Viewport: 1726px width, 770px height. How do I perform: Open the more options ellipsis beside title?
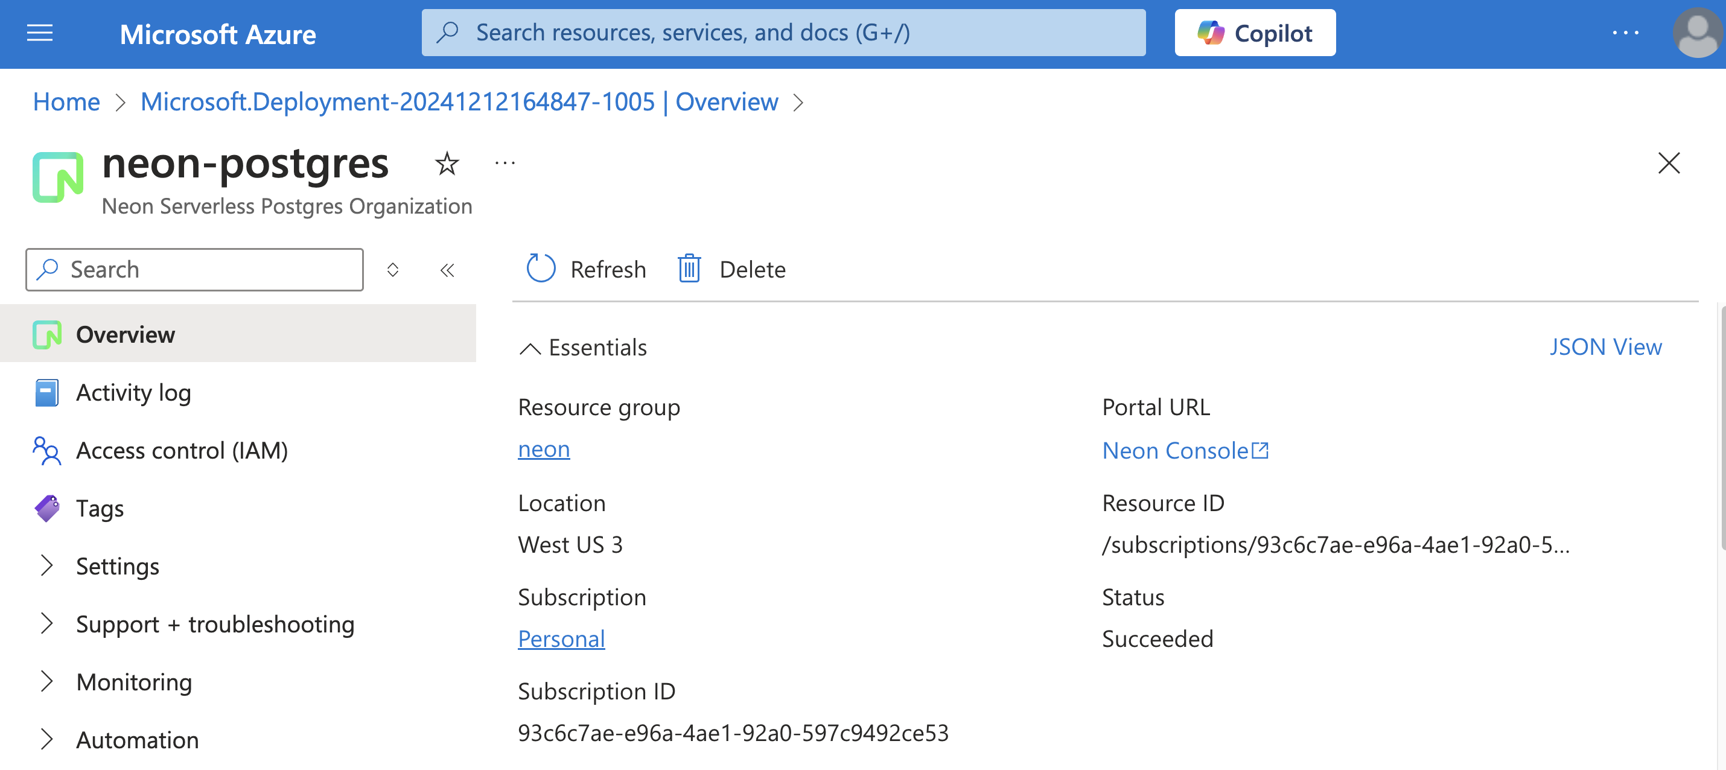click(505, 162)
